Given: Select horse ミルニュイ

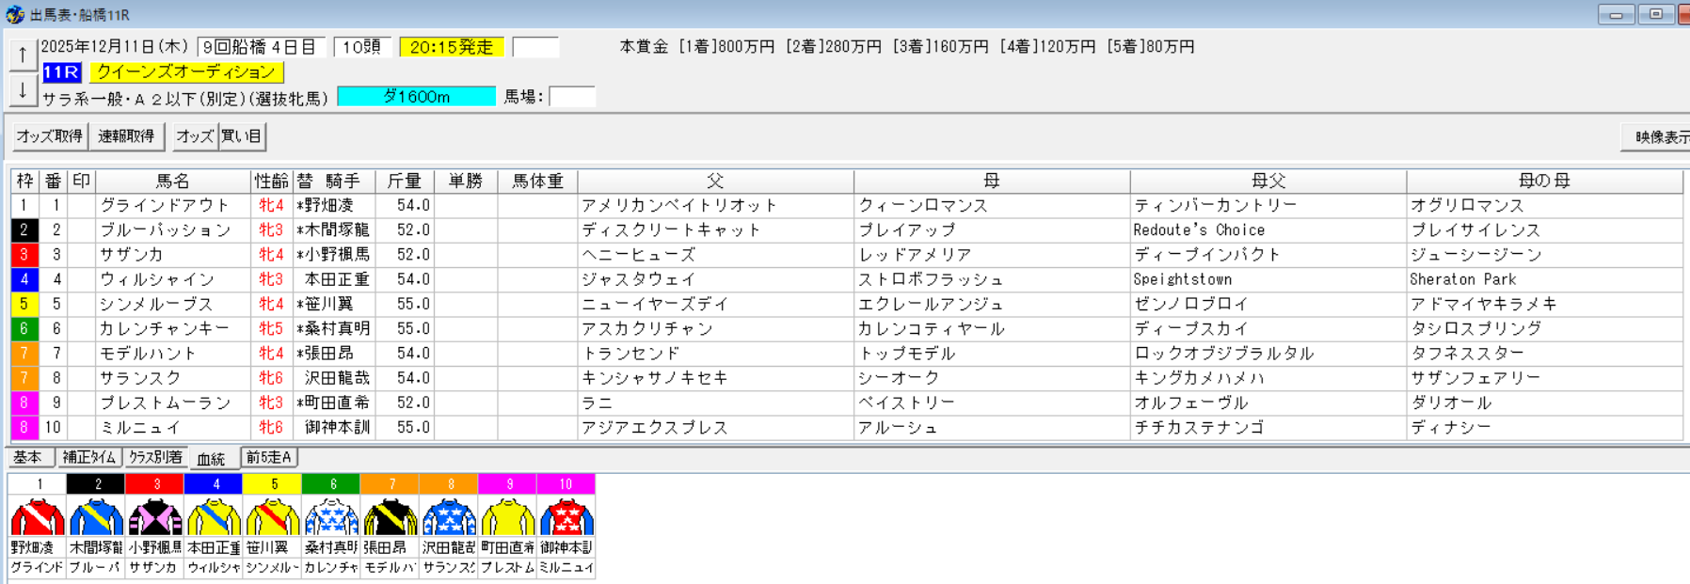Looking at the screenshot, I should point(140,427).
